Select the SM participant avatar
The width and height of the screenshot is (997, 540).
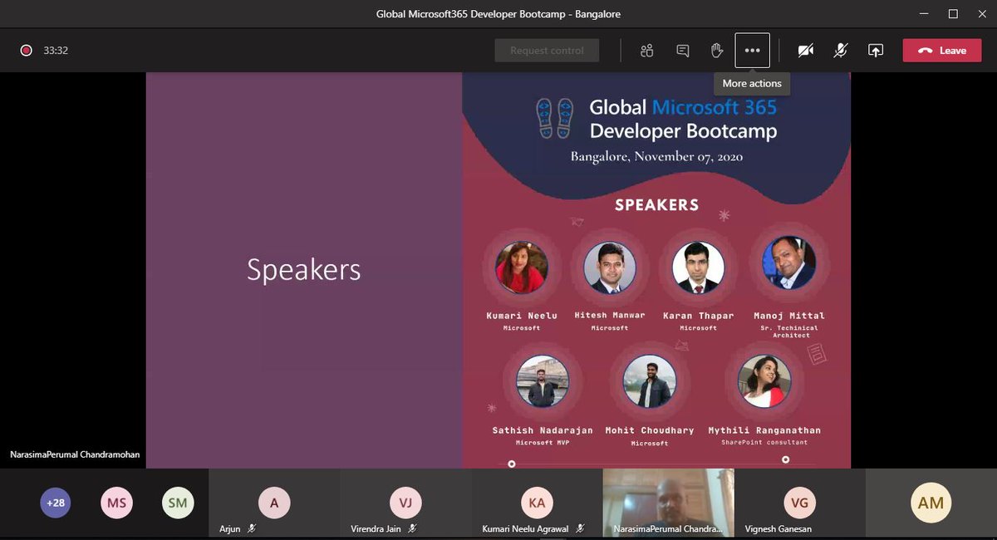[x=178, y=503]
